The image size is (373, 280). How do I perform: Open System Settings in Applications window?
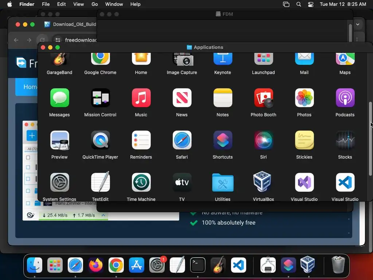[x=59, y=182]
